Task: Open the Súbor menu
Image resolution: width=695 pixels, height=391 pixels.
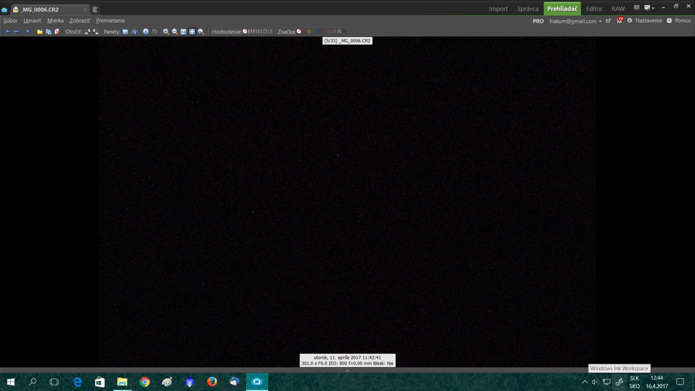Action: click(10, 21)
